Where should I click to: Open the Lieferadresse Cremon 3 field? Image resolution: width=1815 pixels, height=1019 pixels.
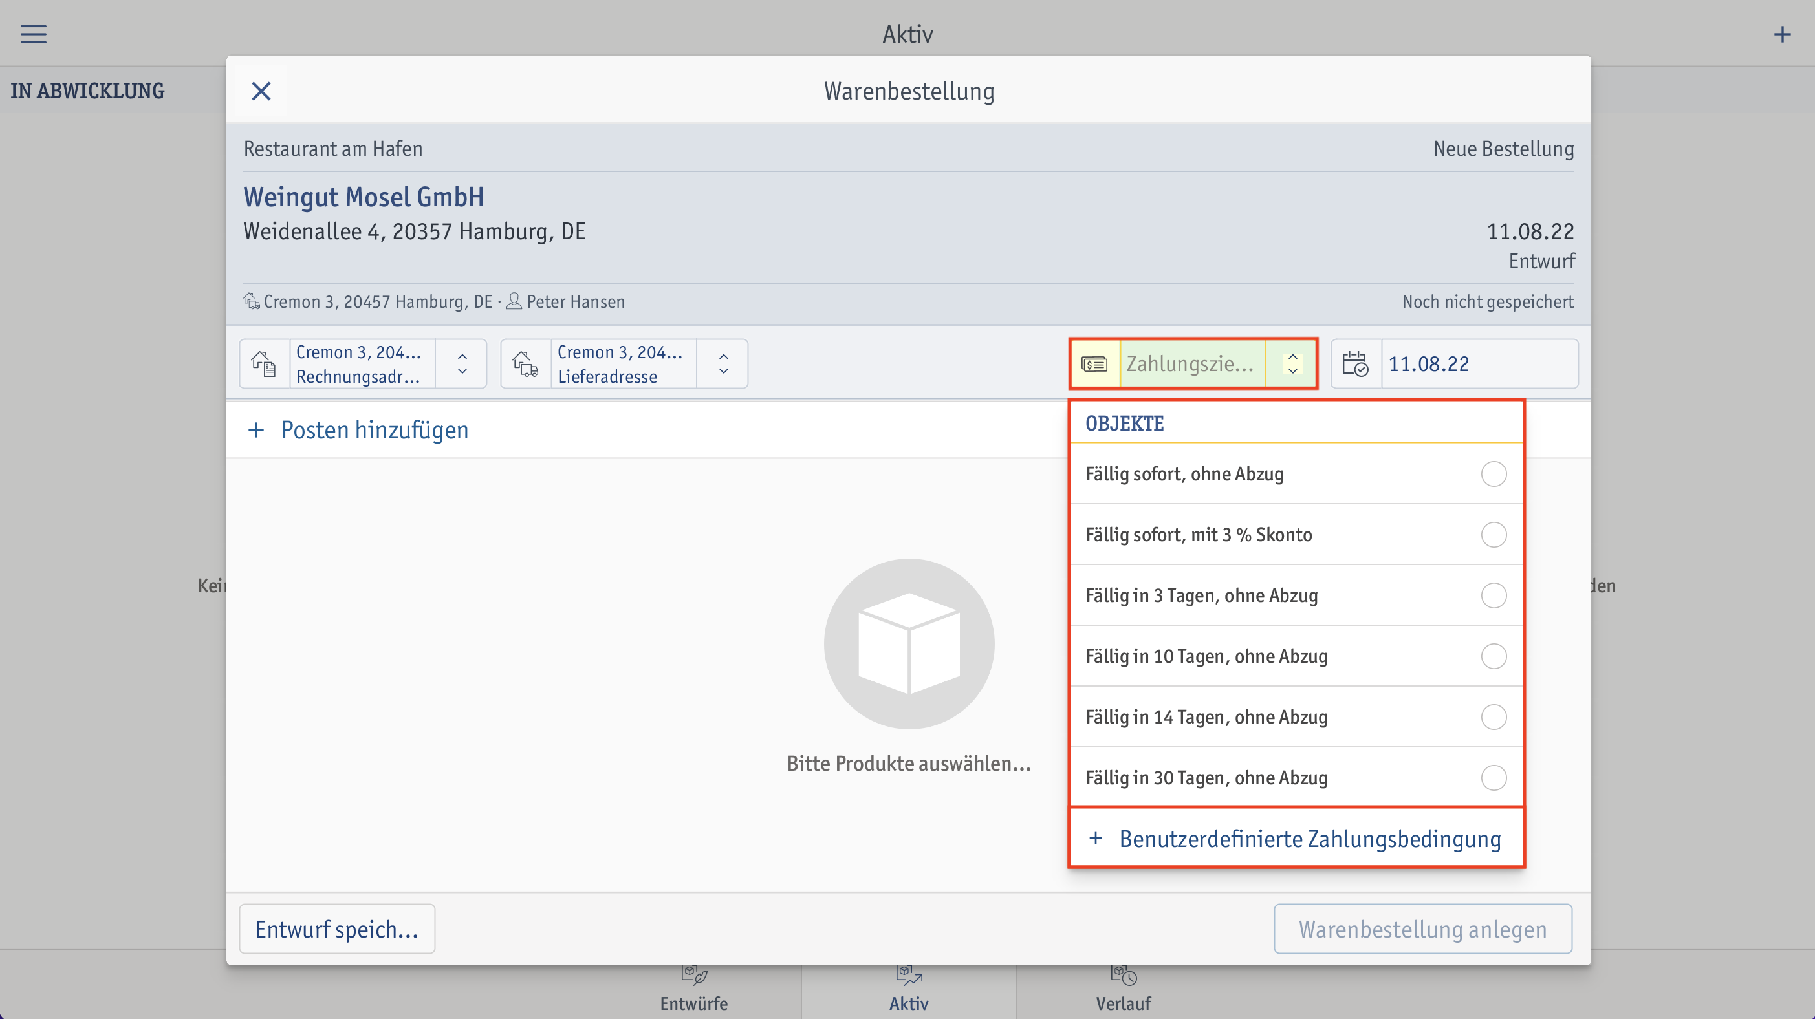tap(624, 363)
